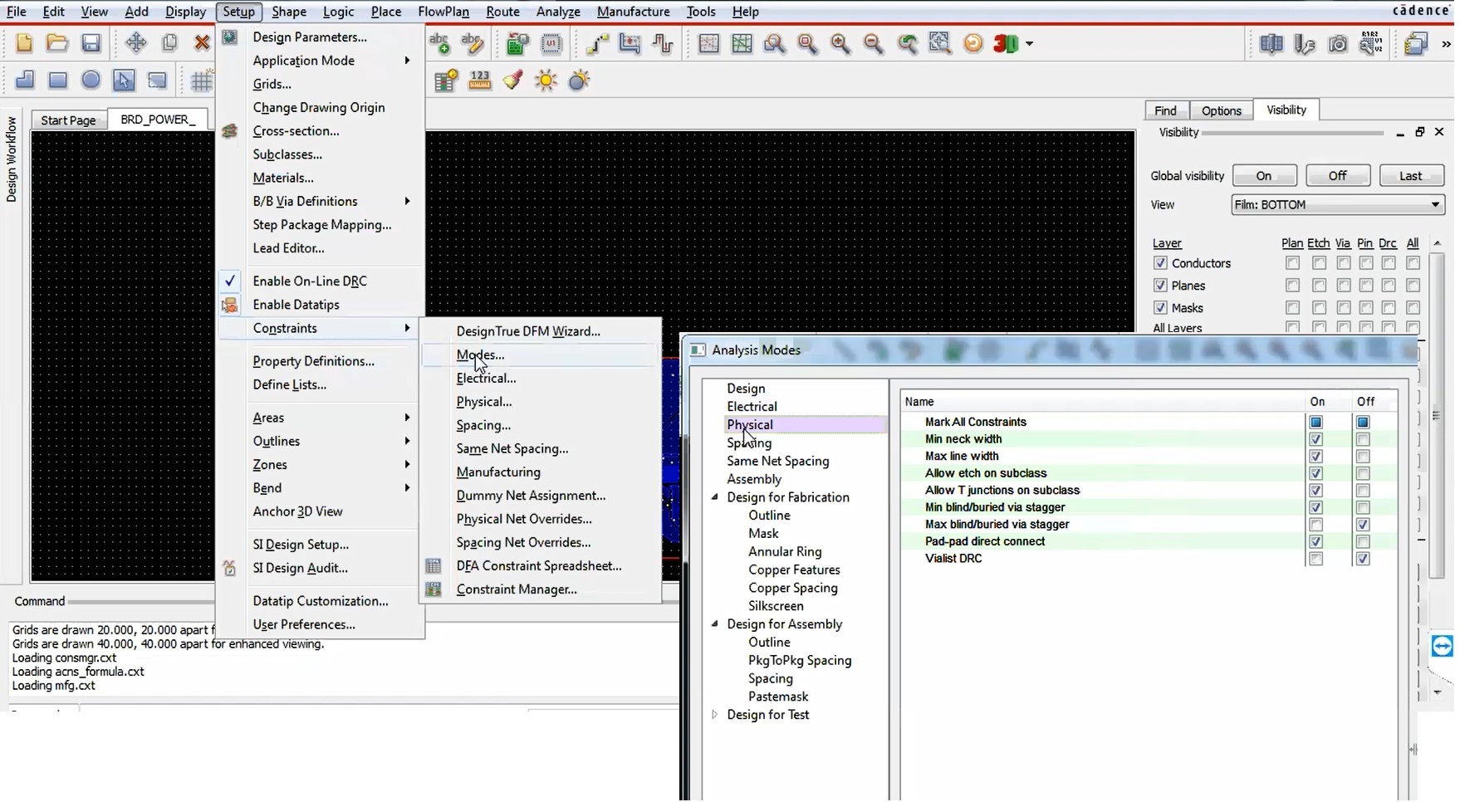Image resolution: width=1460 pixels, height=802 pixels.
Task: Click the Off global visibility button
Action: [1338, 175]
